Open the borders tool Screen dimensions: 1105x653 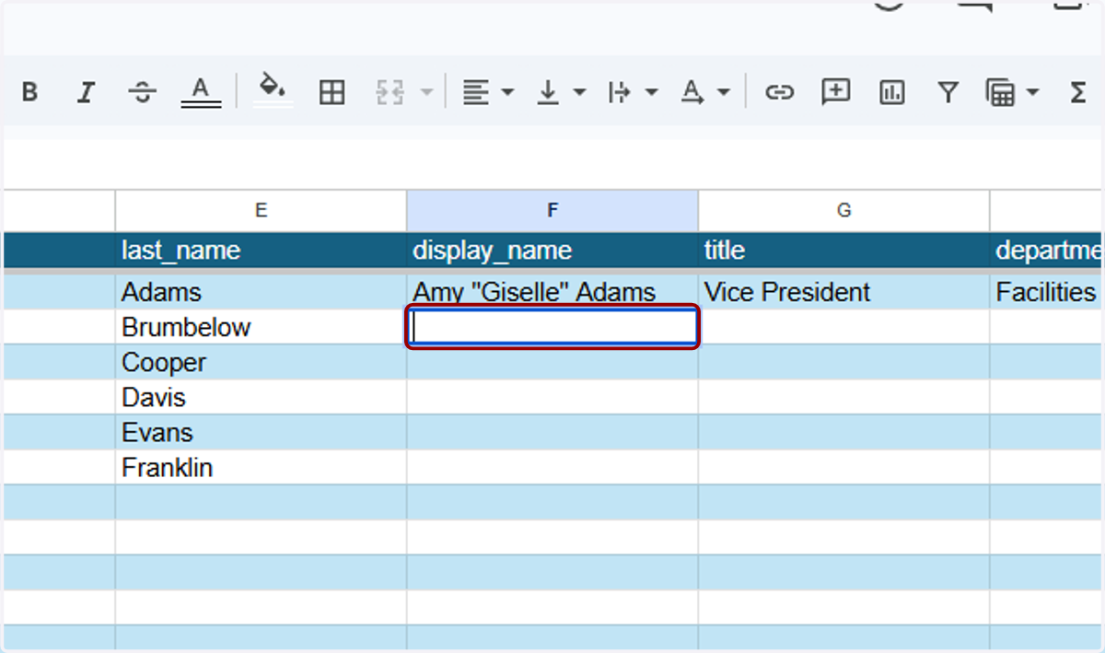point(331,92)
